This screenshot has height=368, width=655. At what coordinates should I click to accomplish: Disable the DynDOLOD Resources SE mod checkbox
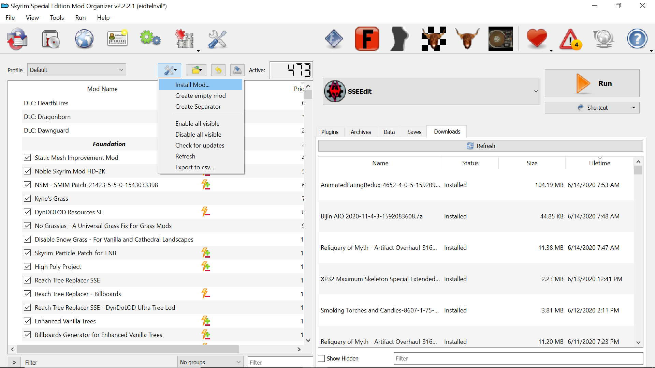coord(27,212)
